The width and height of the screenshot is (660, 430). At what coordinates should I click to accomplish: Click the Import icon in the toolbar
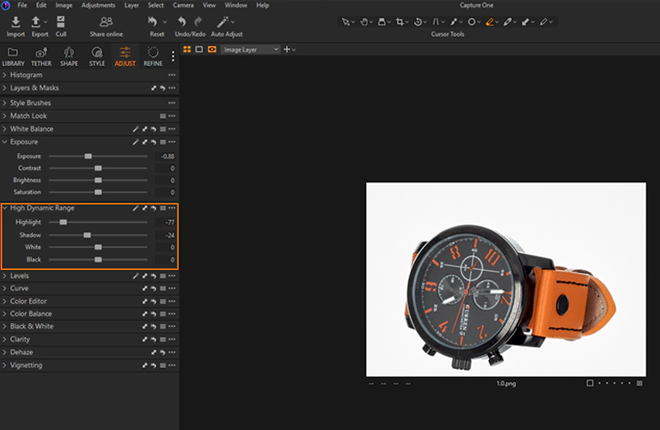coord(15,22)
